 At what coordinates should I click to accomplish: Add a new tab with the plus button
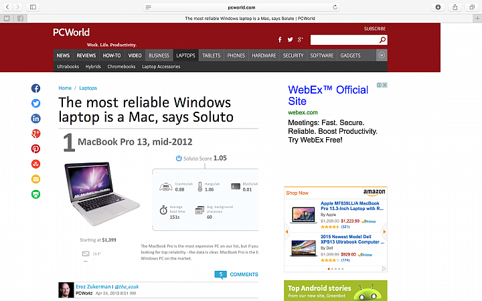[x=477, y=19]
